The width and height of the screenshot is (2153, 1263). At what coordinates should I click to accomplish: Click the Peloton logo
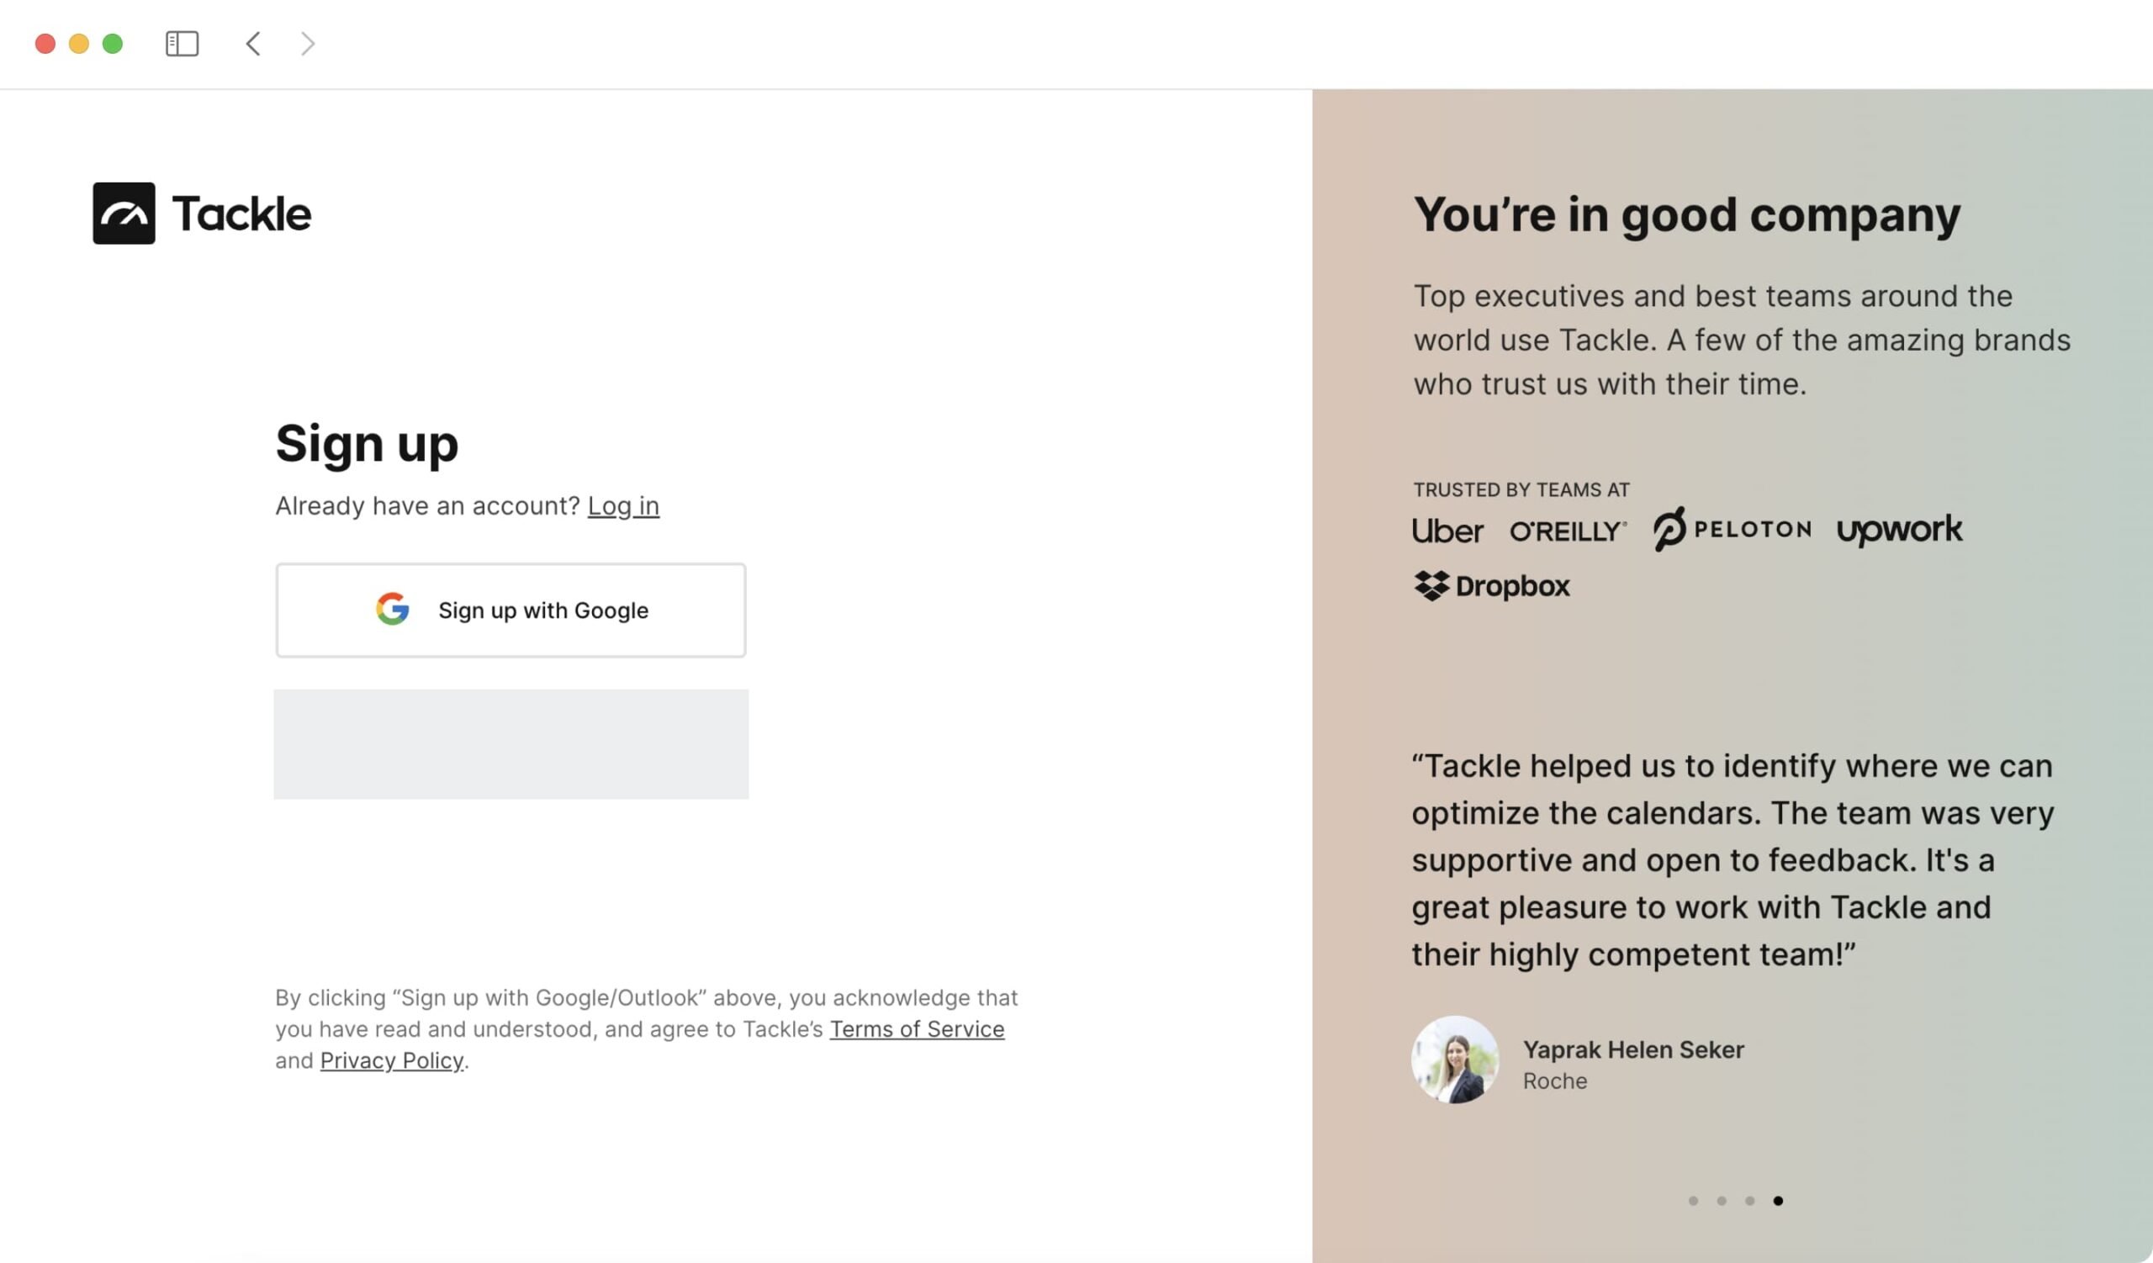1732,529
